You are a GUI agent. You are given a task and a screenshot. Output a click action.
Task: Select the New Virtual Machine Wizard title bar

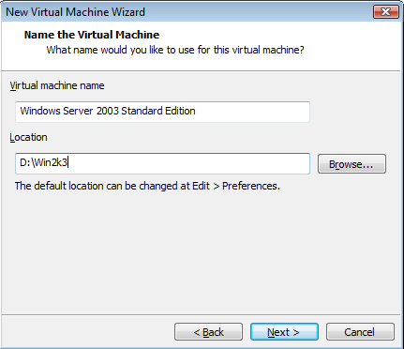pos(187,12)
